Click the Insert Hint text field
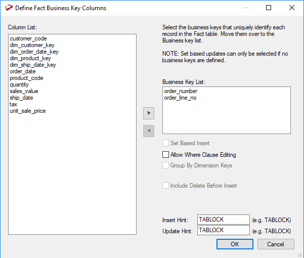304x258 pixels. point(223,220)
